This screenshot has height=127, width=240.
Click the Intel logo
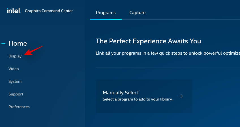[13, 11]
